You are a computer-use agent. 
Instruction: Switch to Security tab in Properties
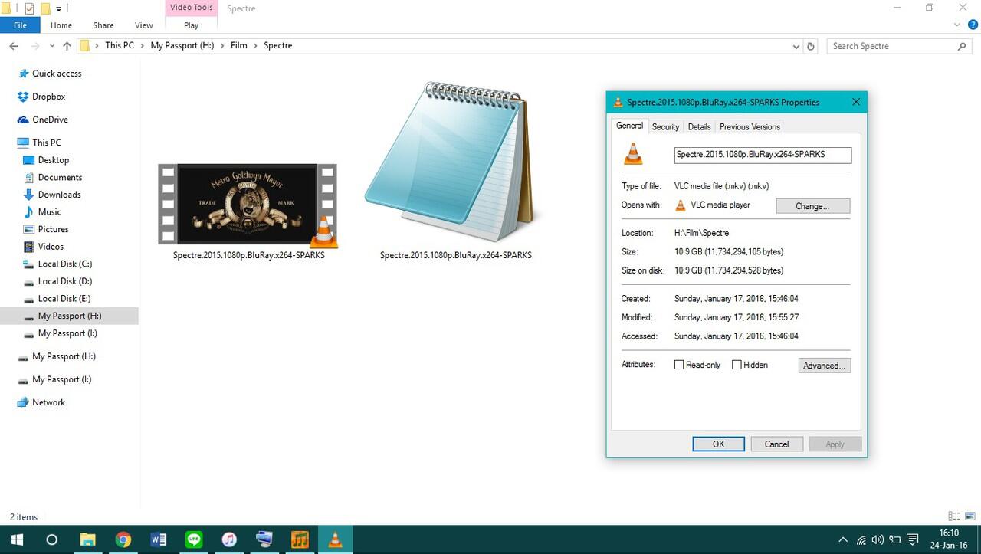(665, 127)
